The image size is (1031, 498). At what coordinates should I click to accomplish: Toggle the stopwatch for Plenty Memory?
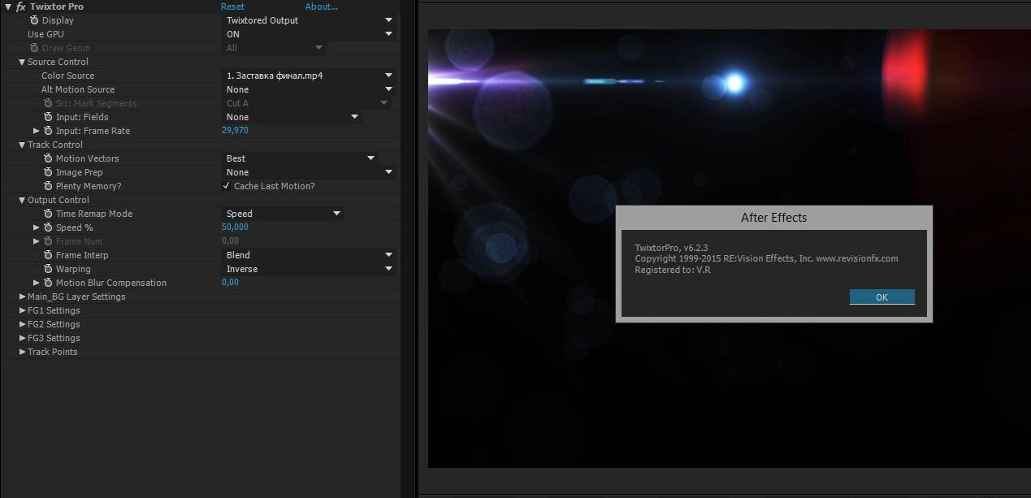click(48, 186)
